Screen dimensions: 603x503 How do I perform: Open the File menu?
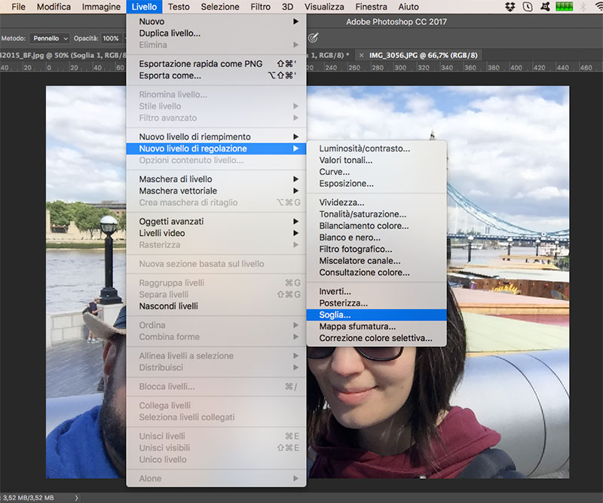pos(18,7)
